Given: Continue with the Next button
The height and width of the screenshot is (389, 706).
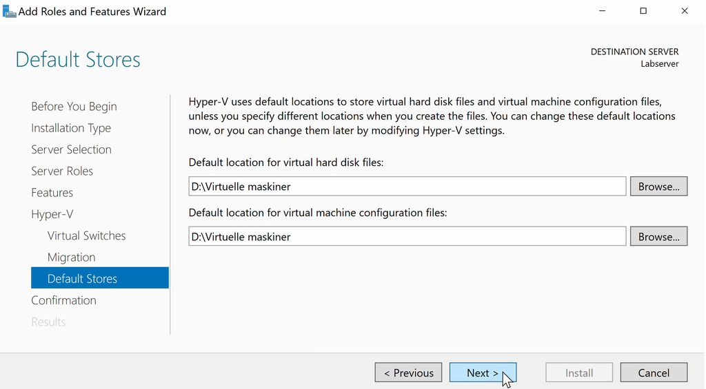Looking at the screenshot, I should (x=483, y=372).
